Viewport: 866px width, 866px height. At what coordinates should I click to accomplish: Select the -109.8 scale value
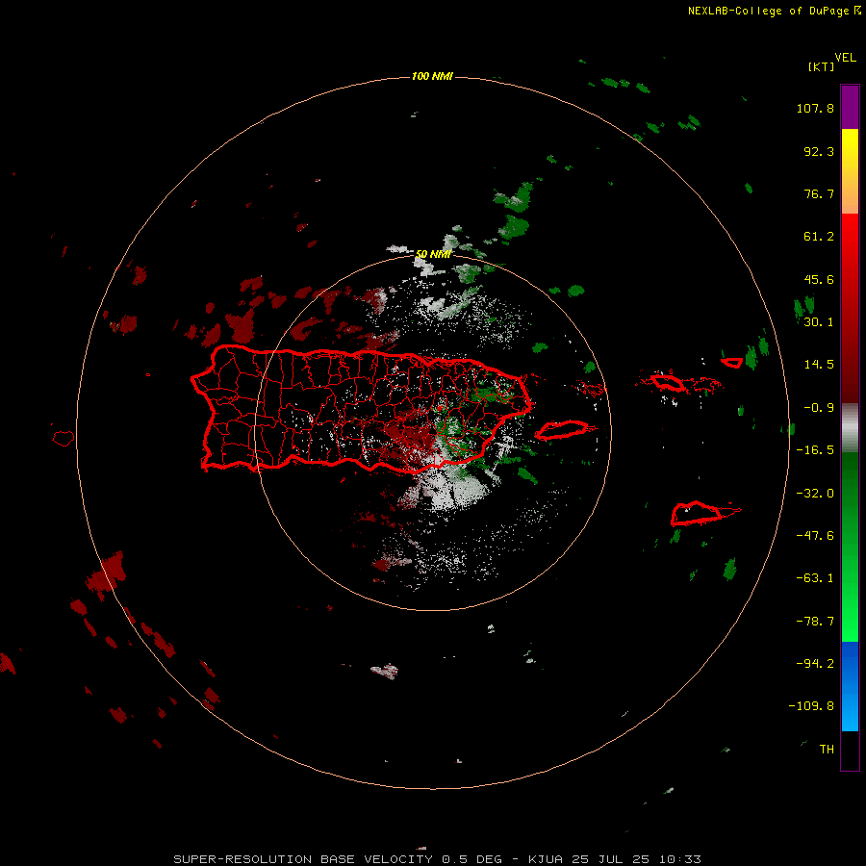click(x=811, y=706)
